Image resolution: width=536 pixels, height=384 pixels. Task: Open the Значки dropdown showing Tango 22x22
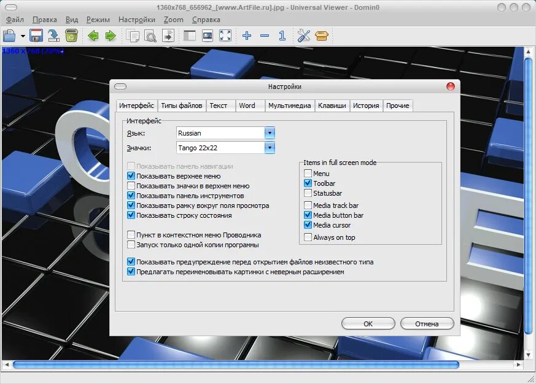[225, 148]
